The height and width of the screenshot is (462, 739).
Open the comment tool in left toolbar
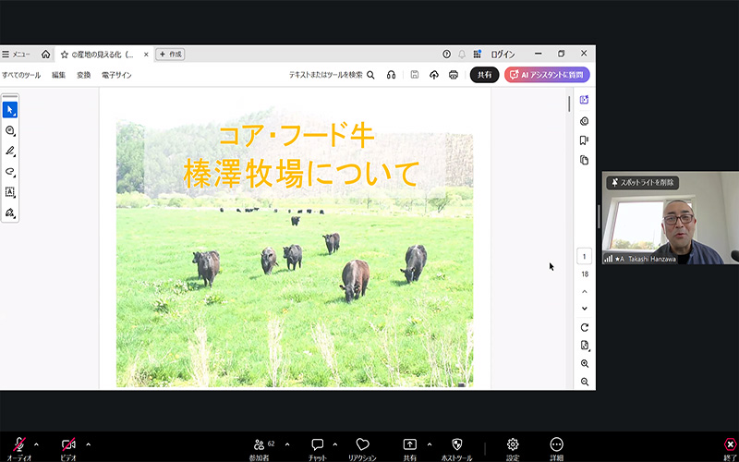pyautogui.click(x=10, y=130)
